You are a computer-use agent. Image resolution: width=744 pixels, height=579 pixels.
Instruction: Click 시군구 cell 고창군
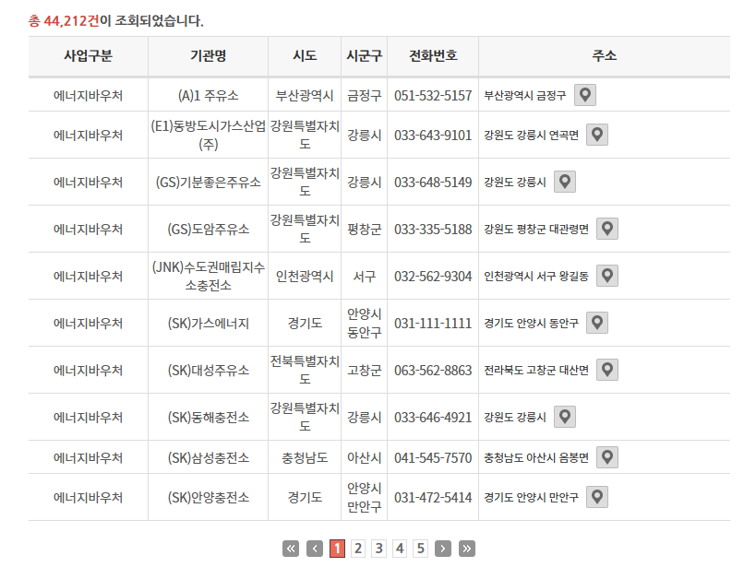[x=364, y=370]
